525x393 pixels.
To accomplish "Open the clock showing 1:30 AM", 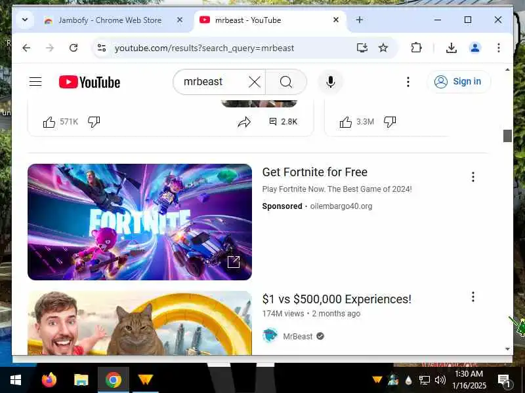I will tap(469, 380).
